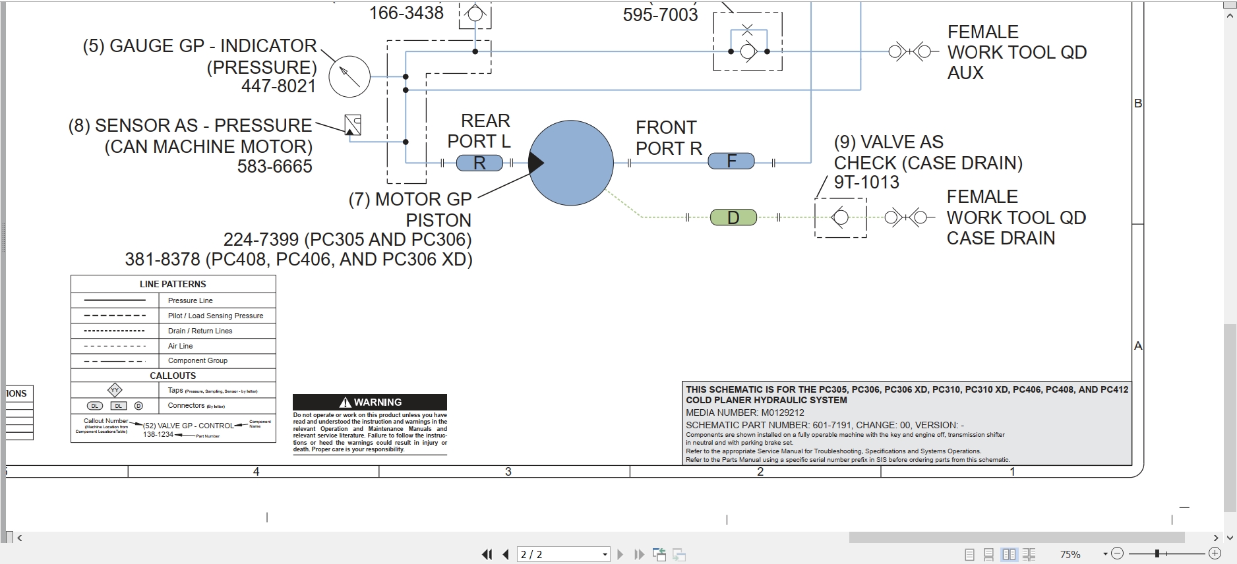The width and height of the screenshot is (1237, 564).
Task: Open the 75% zoom level dropdown
Action: pos(1105,555)
